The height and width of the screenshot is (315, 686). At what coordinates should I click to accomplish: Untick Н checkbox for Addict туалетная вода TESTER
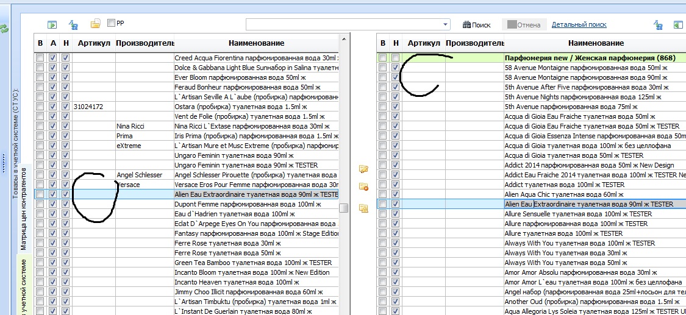[x=396, y=185]
